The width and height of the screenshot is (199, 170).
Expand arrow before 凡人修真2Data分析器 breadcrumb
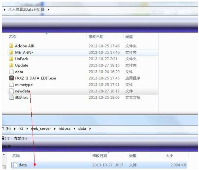coord(4,9)
